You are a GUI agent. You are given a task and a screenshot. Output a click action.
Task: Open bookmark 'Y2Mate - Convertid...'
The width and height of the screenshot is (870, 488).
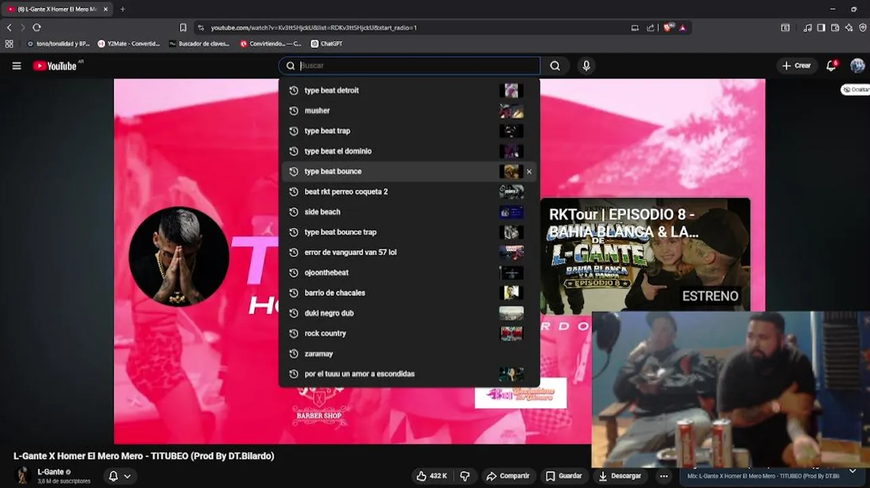(129, 43)
